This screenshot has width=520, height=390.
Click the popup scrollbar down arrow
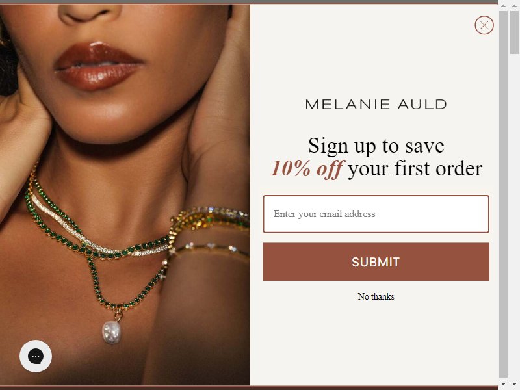pos(503,383)
